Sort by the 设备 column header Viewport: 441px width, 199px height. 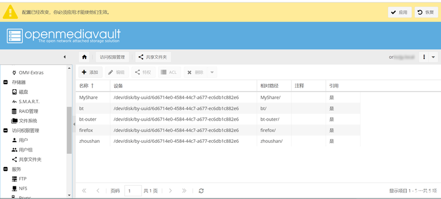[184, 86]
